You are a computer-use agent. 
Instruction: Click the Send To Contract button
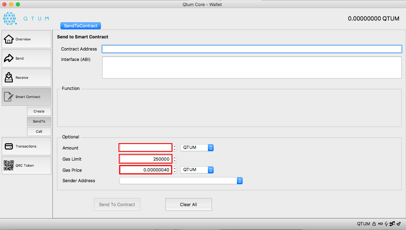tap(117, 204)
